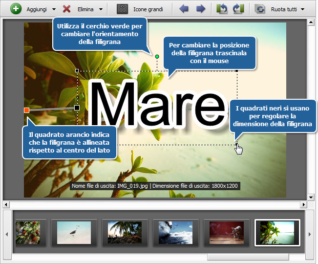Screen dimensions: 318x264
Task: Click the green rotation circle handle
Action: tap(157, 57)
